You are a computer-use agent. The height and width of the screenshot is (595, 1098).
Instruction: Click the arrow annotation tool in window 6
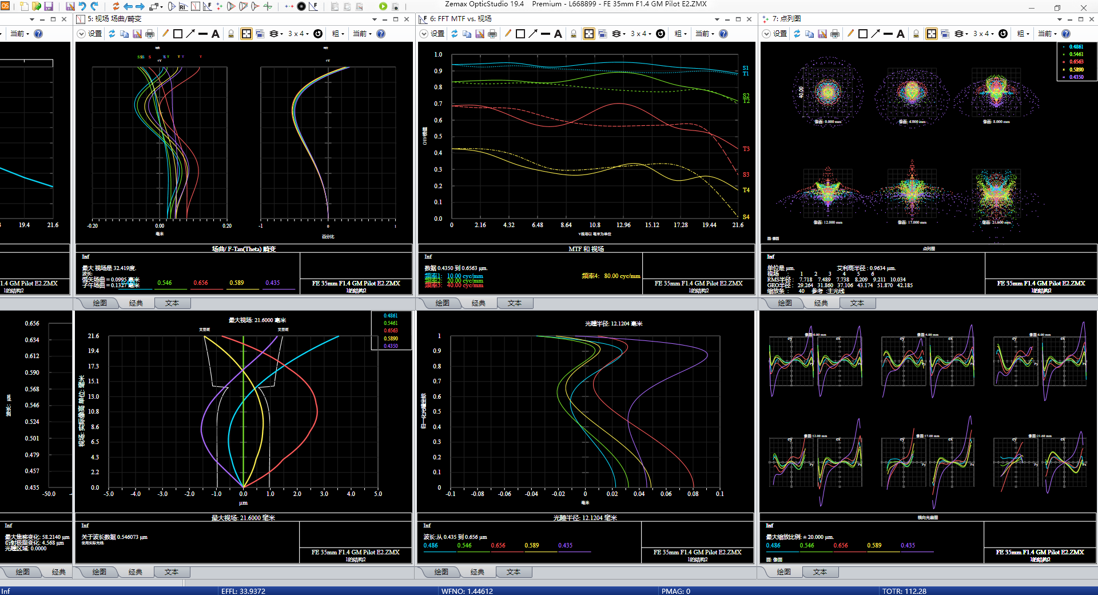(533, 34)
